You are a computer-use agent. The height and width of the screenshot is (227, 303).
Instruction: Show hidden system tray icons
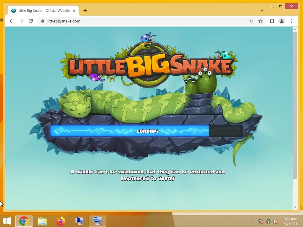(254, 221)
